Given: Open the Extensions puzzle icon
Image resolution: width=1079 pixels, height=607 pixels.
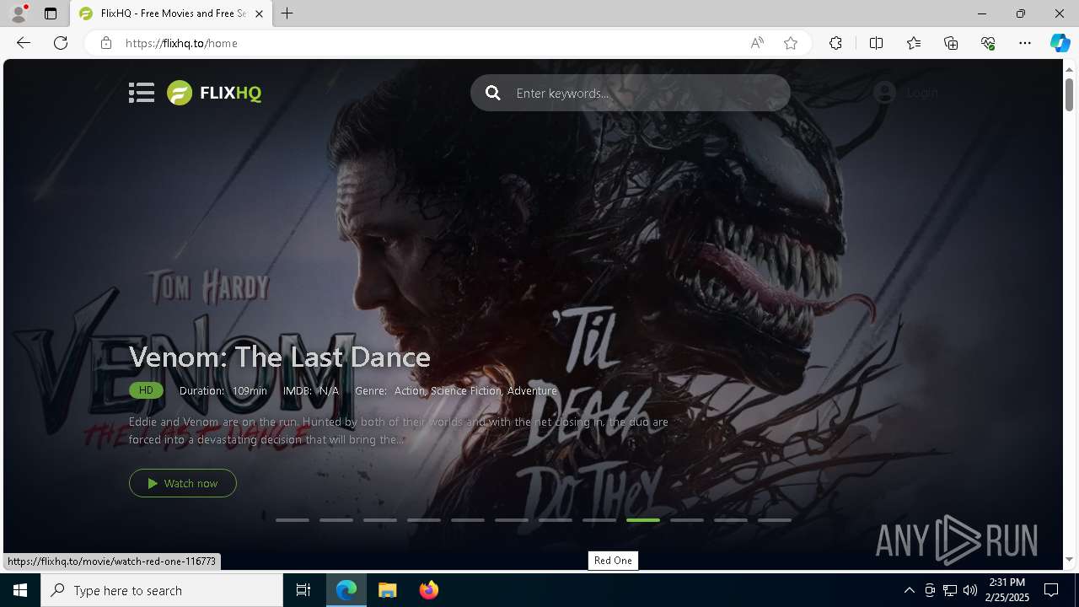Looking at the screenshot, I should pyautogui.click(x=835, y=43).
